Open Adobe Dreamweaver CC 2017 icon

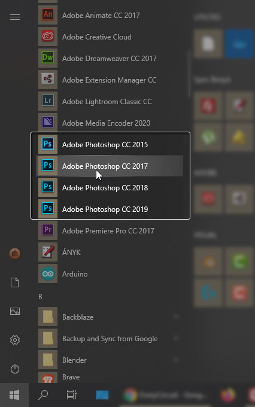click(48, 58)
